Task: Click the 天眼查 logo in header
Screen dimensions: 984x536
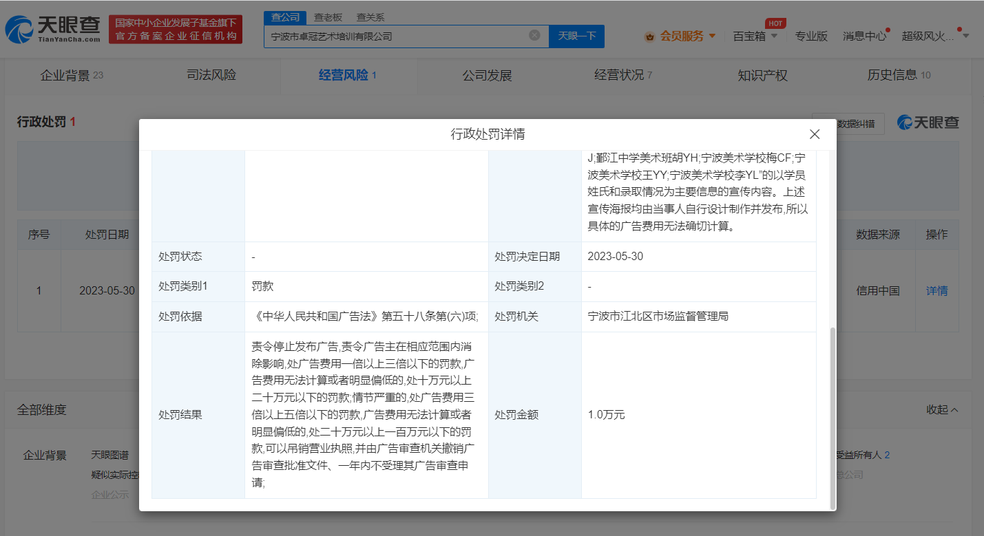Action: click(x=54, y=29)
